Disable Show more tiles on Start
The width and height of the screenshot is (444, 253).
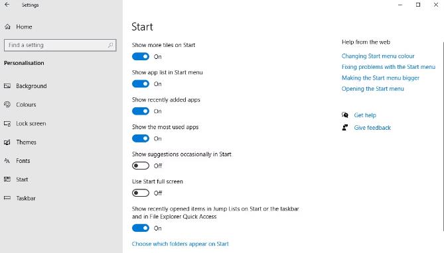[x=141, y=56]
